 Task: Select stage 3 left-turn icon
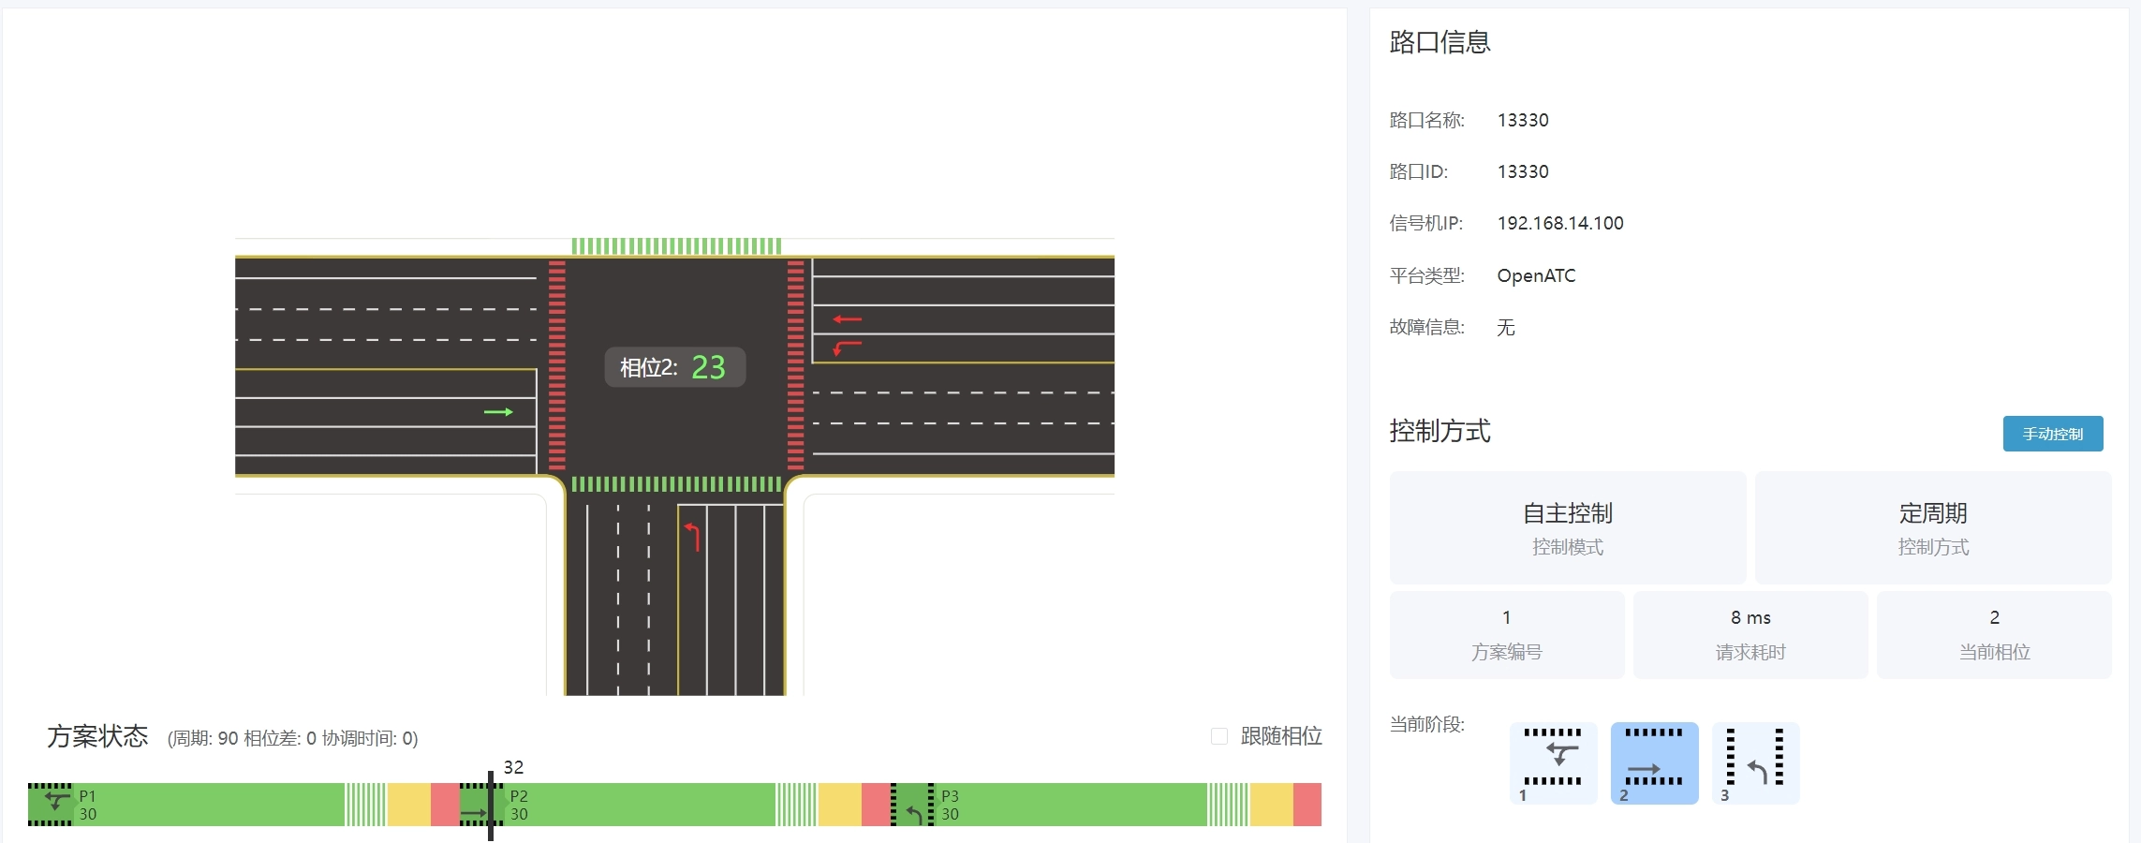coord(1755,762)
